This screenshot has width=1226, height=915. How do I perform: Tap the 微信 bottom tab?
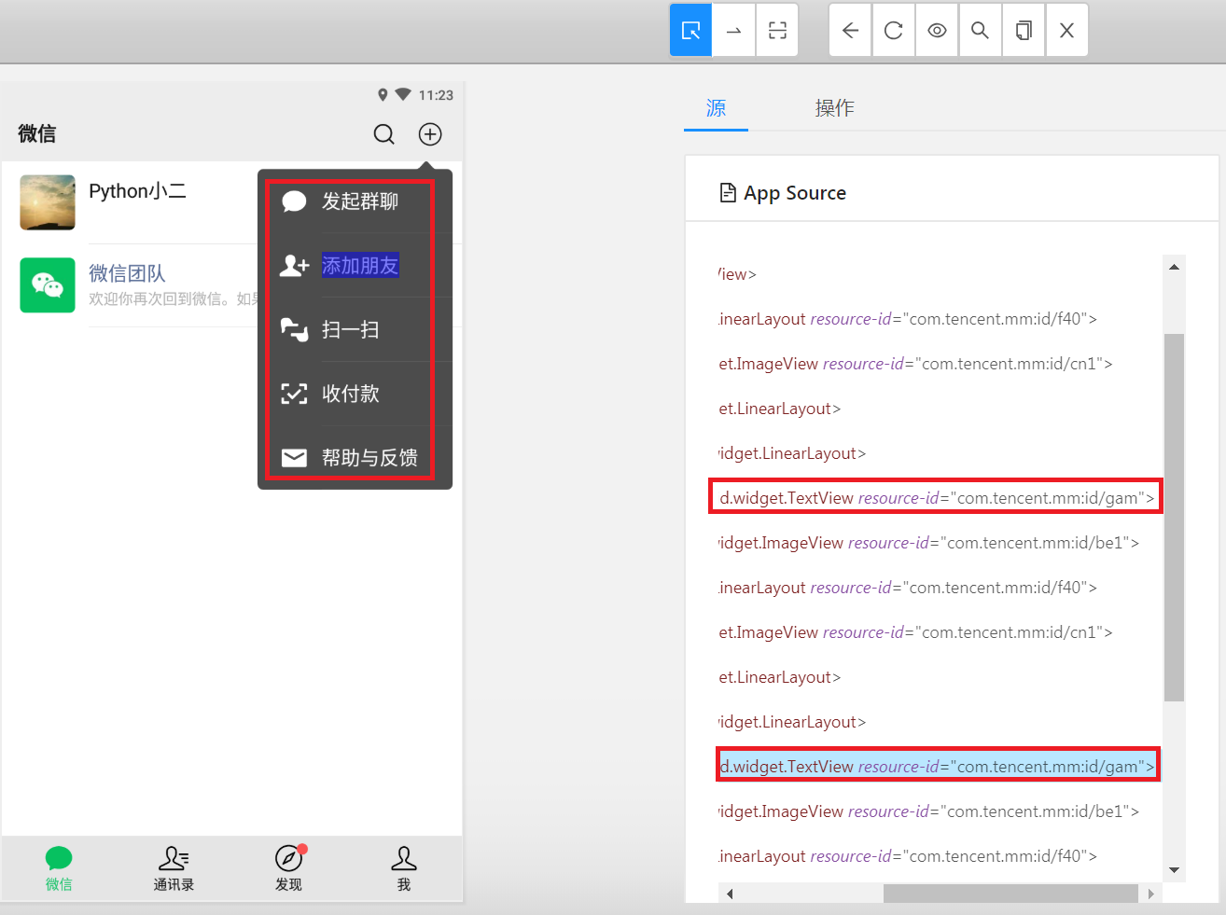coord(59,869)
